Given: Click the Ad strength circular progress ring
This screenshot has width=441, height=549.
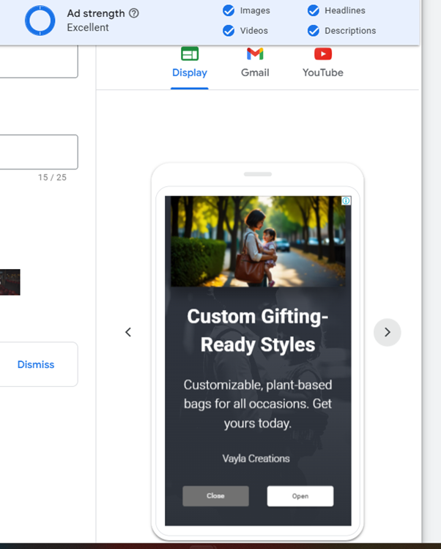Looking at the screenshot, I should 40,21.
